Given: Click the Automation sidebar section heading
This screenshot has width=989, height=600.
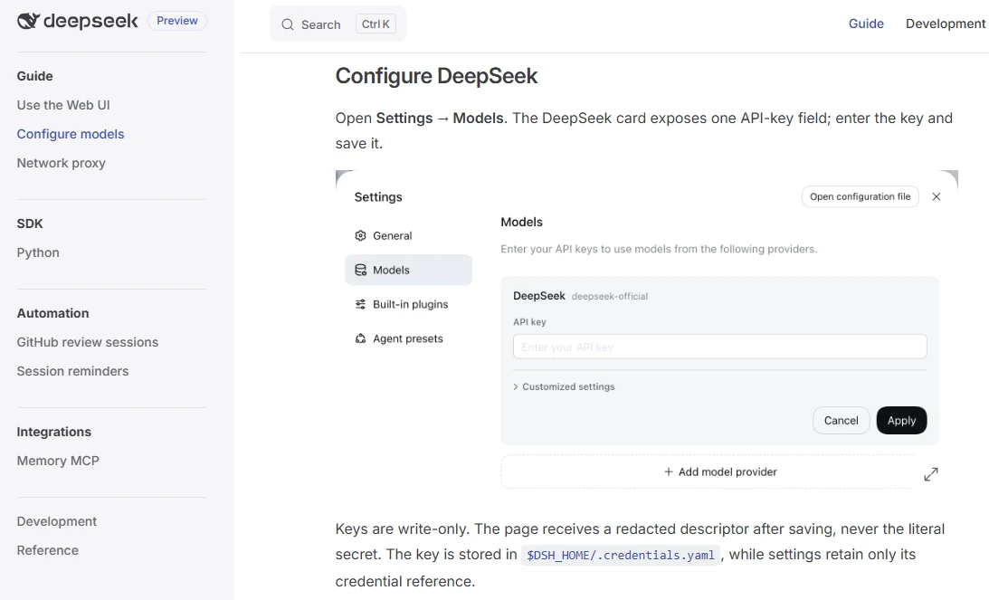Looking at the screenshot, I should click(x=53, y=313).
